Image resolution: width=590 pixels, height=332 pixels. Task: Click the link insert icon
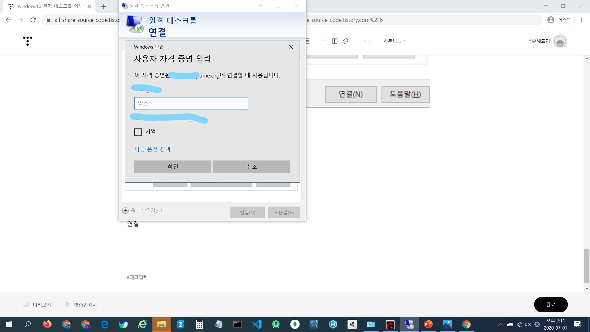pyautogui.click(x=345, y=41)
